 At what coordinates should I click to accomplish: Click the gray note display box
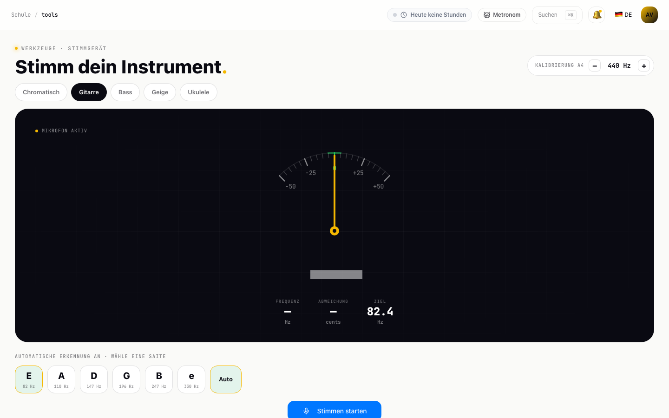click(x=336, y=274)
